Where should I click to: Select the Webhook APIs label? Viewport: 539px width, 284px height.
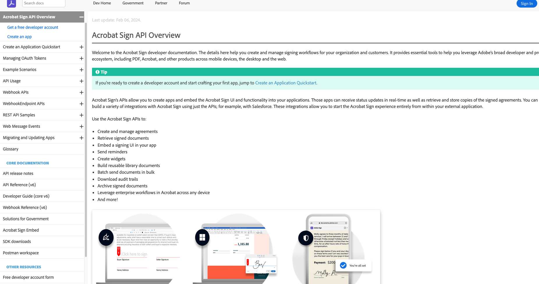click(16, 92)
